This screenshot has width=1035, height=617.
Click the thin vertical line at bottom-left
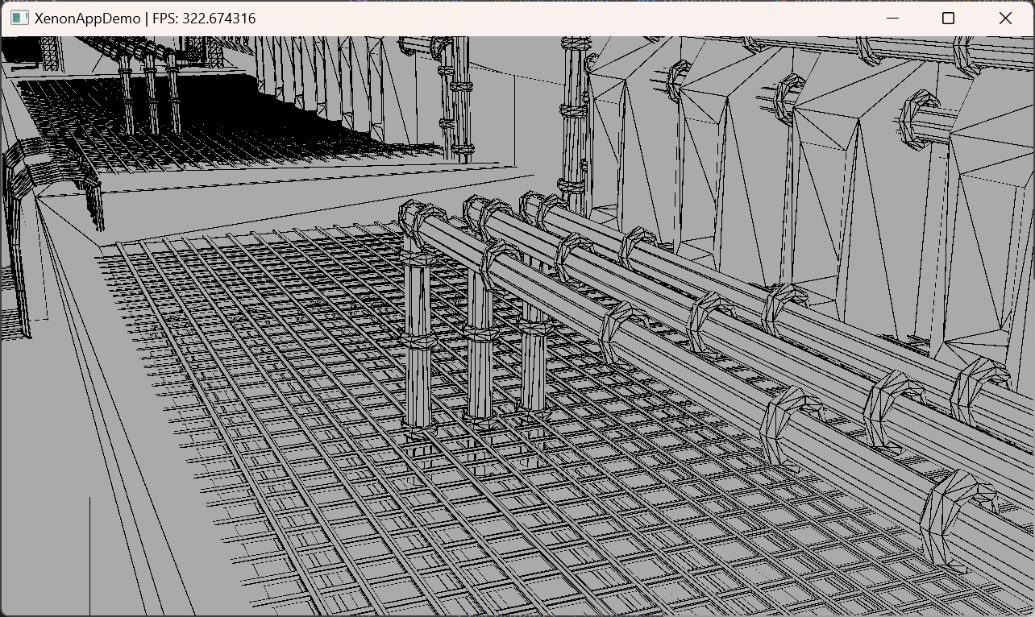pyautogui.click(x=89, y=556)
